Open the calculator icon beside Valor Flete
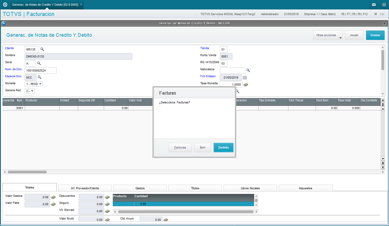This screenshot has height=226, width=389. point(53,204)
